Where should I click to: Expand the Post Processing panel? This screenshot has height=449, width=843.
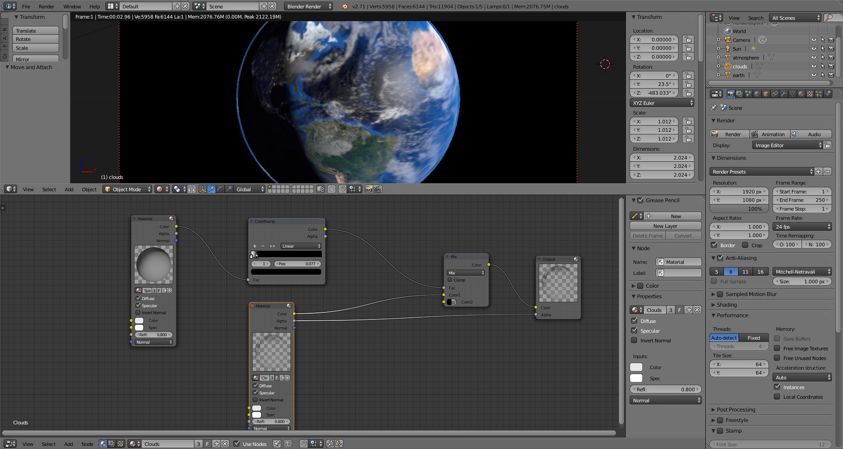tap(735, 409)
